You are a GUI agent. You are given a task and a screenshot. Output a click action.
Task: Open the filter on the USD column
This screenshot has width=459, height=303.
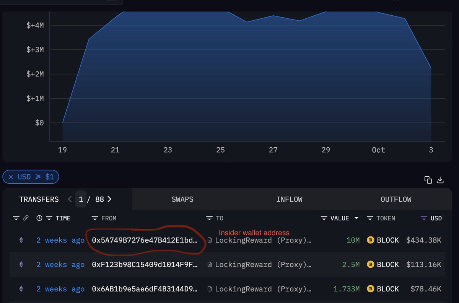click(x=425, y=218)
